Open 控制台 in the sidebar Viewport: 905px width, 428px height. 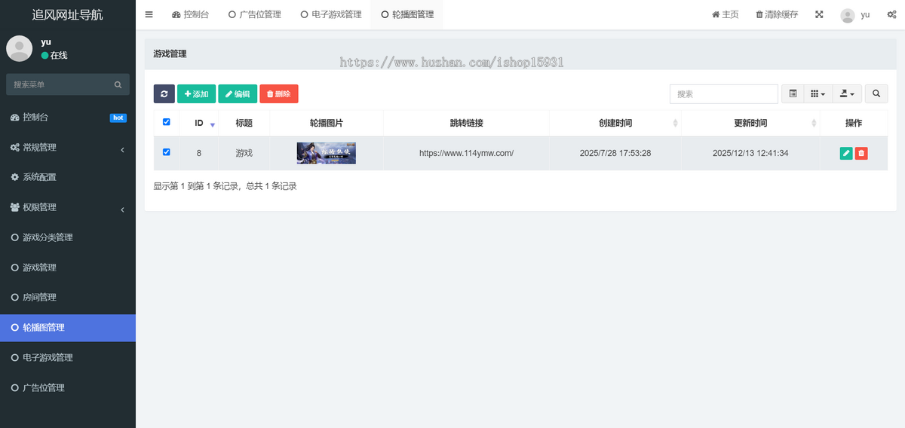[x=68, y=117]
